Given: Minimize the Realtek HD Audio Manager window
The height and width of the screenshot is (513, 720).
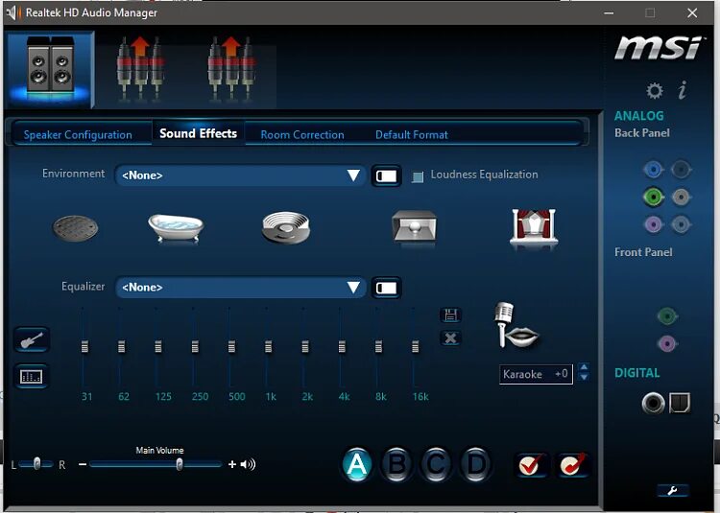Looking at the screenshot, I should coord(609,12).
